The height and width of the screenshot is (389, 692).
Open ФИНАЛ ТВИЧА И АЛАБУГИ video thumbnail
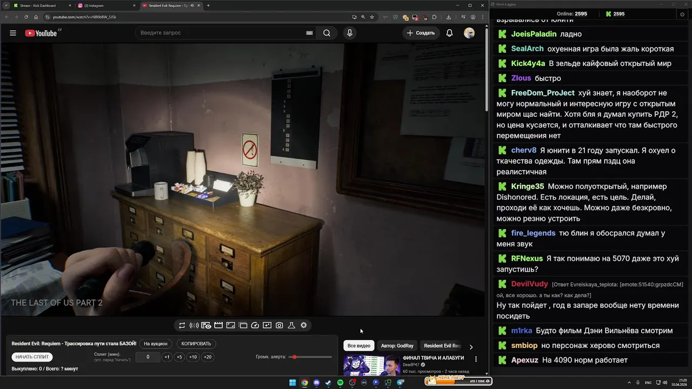click(x=371, y=365)
